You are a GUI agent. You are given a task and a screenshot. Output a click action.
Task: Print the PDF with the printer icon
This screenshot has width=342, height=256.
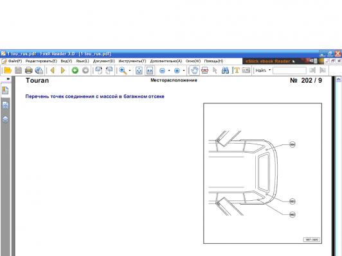click(29, 71)
